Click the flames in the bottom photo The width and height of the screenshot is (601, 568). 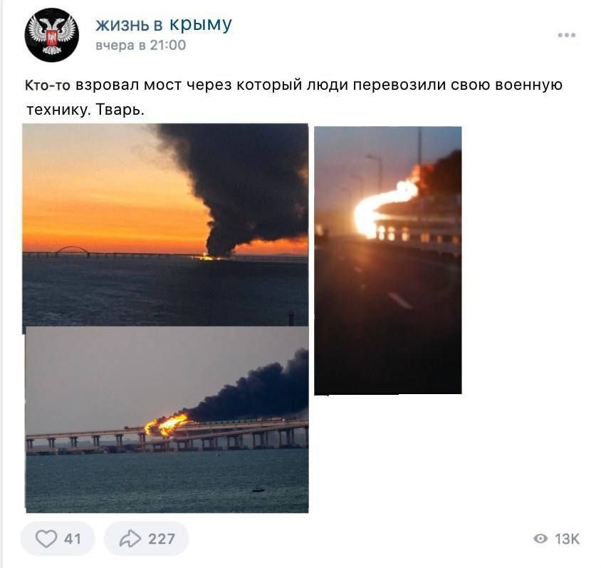pos(167,425)
